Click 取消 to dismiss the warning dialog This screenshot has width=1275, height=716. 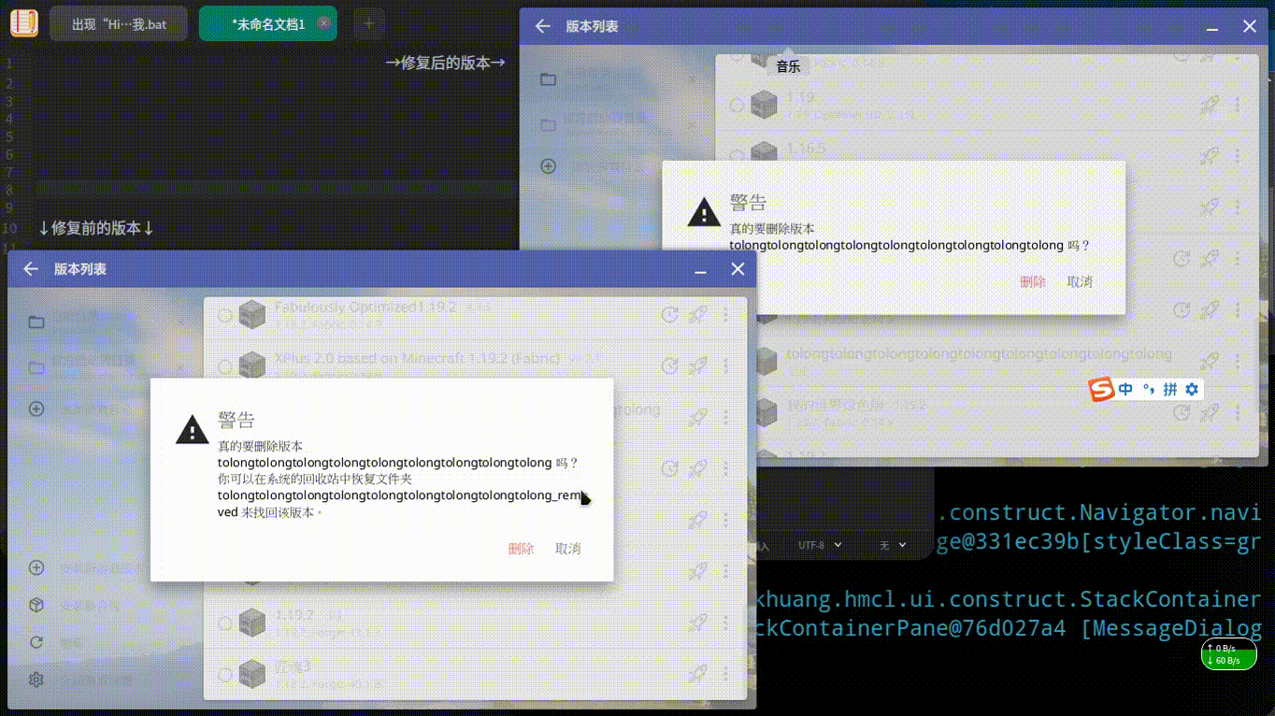(568, 549)
